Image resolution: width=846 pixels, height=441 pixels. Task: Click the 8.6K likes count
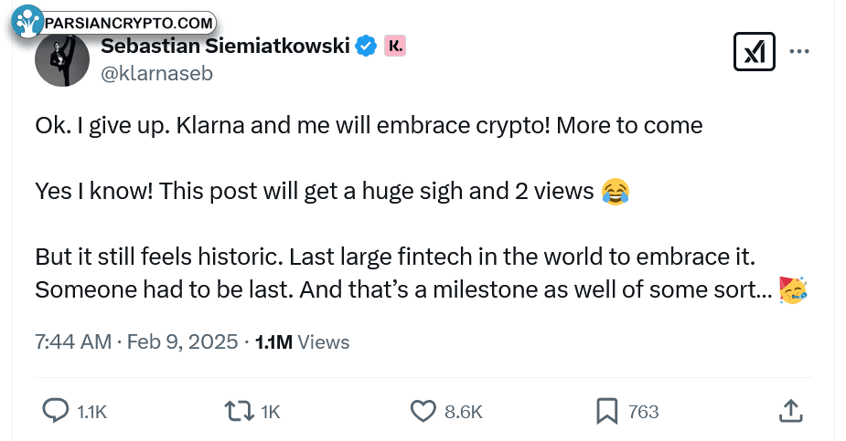coord(463,412)
